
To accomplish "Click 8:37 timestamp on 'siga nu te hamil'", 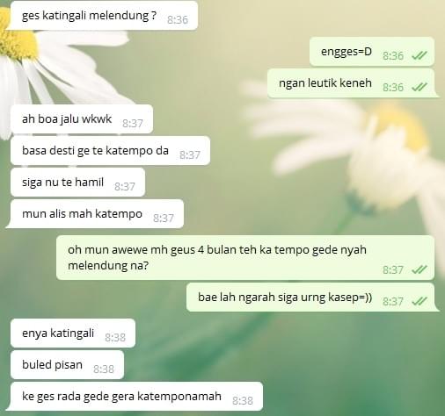I will [x=125, y=187].
